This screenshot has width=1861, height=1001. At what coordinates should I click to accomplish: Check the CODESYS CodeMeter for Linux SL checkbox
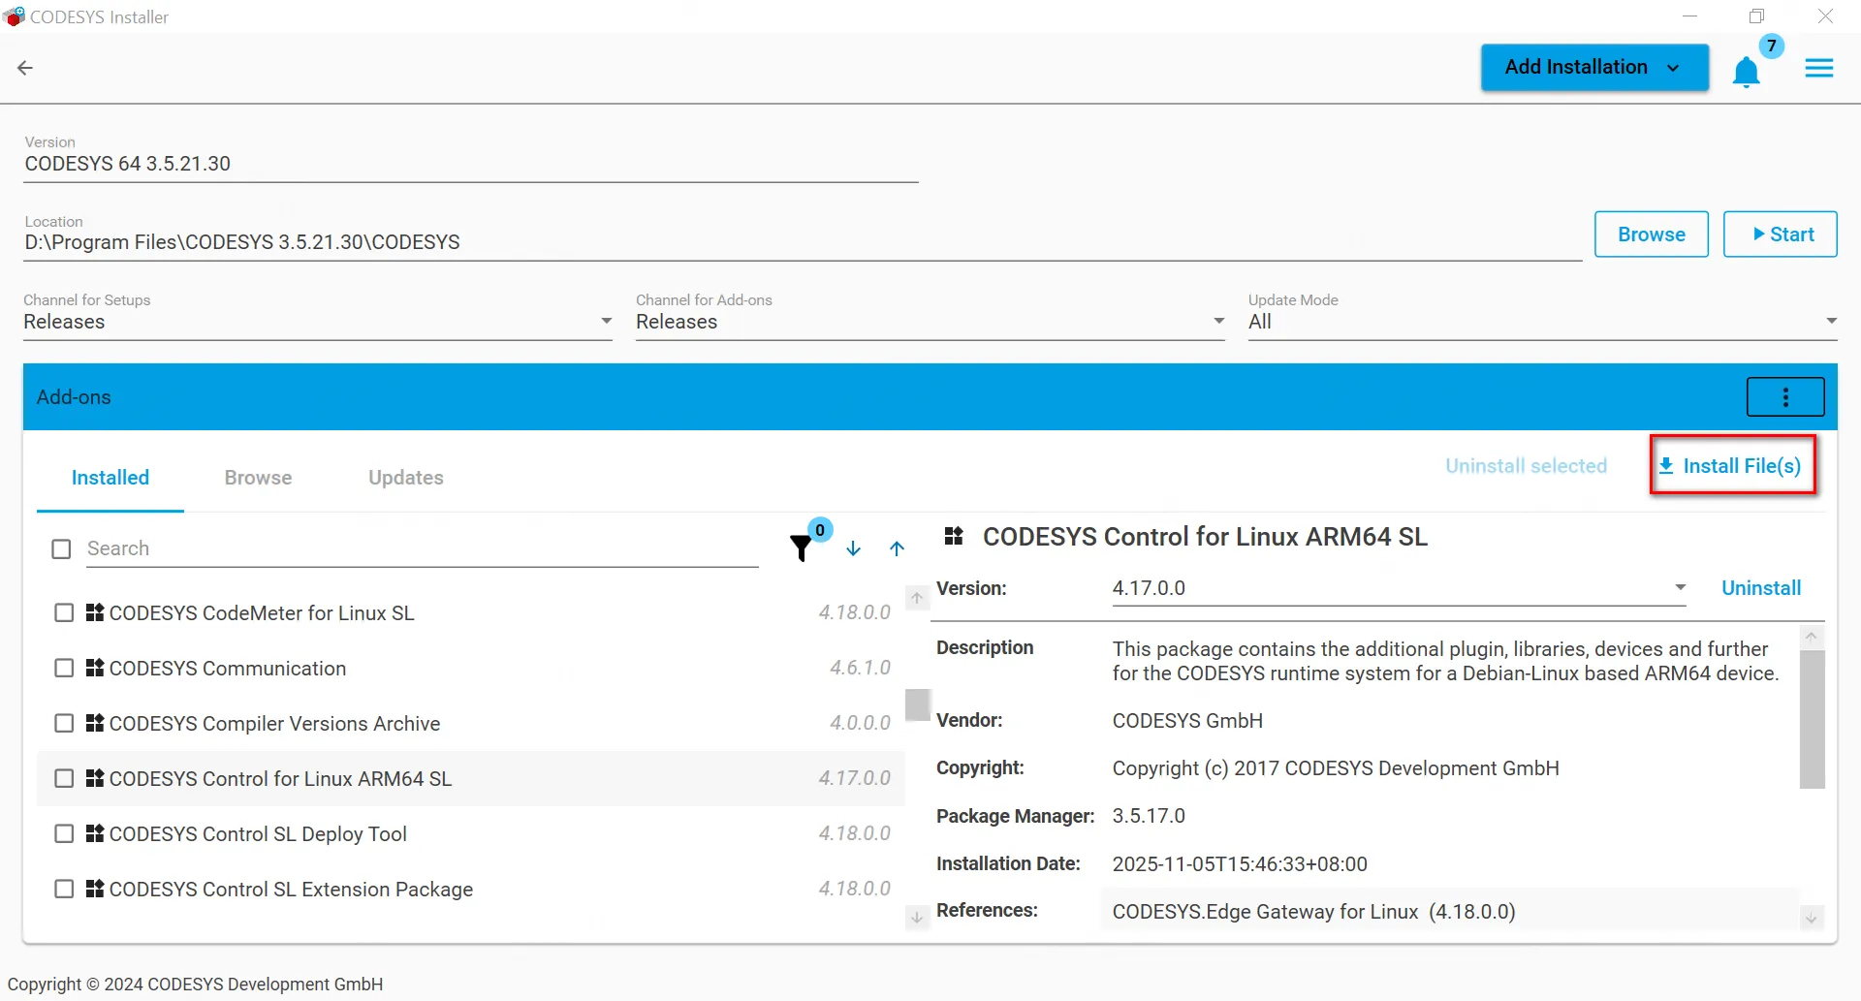[64, 613]
